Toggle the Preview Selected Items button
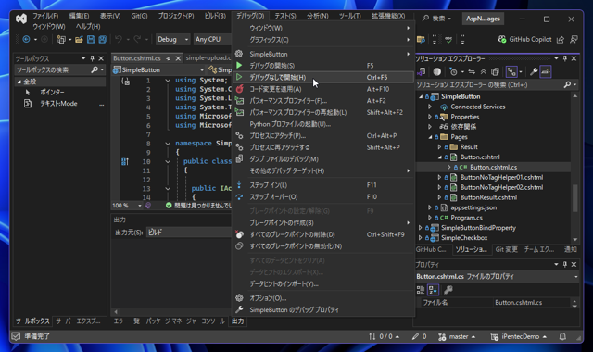This screenshot has width=593, height=352. coord(546,71)
